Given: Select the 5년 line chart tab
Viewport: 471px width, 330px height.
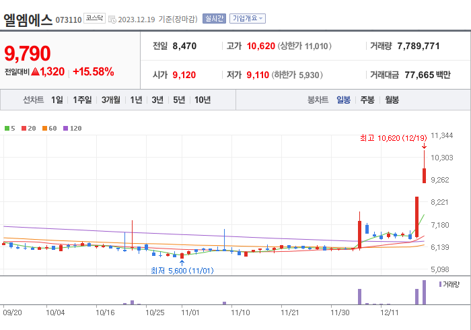Looking at the screenshot, I should point(179,100).
